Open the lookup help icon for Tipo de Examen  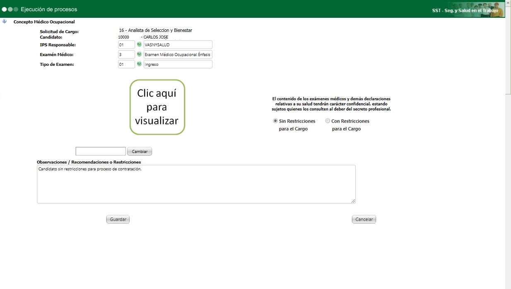tap(139, 64)
